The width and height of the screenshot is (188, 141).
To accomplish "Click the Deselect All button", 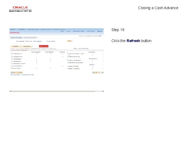I will coord(27,46).
